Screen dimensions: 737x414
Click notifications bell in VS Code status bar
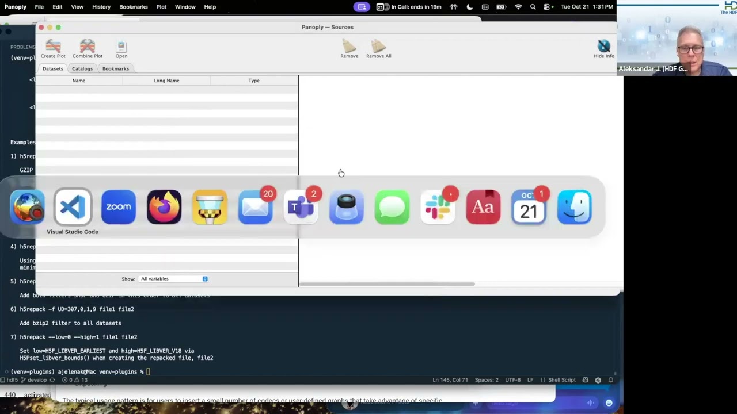click(611, 380)
